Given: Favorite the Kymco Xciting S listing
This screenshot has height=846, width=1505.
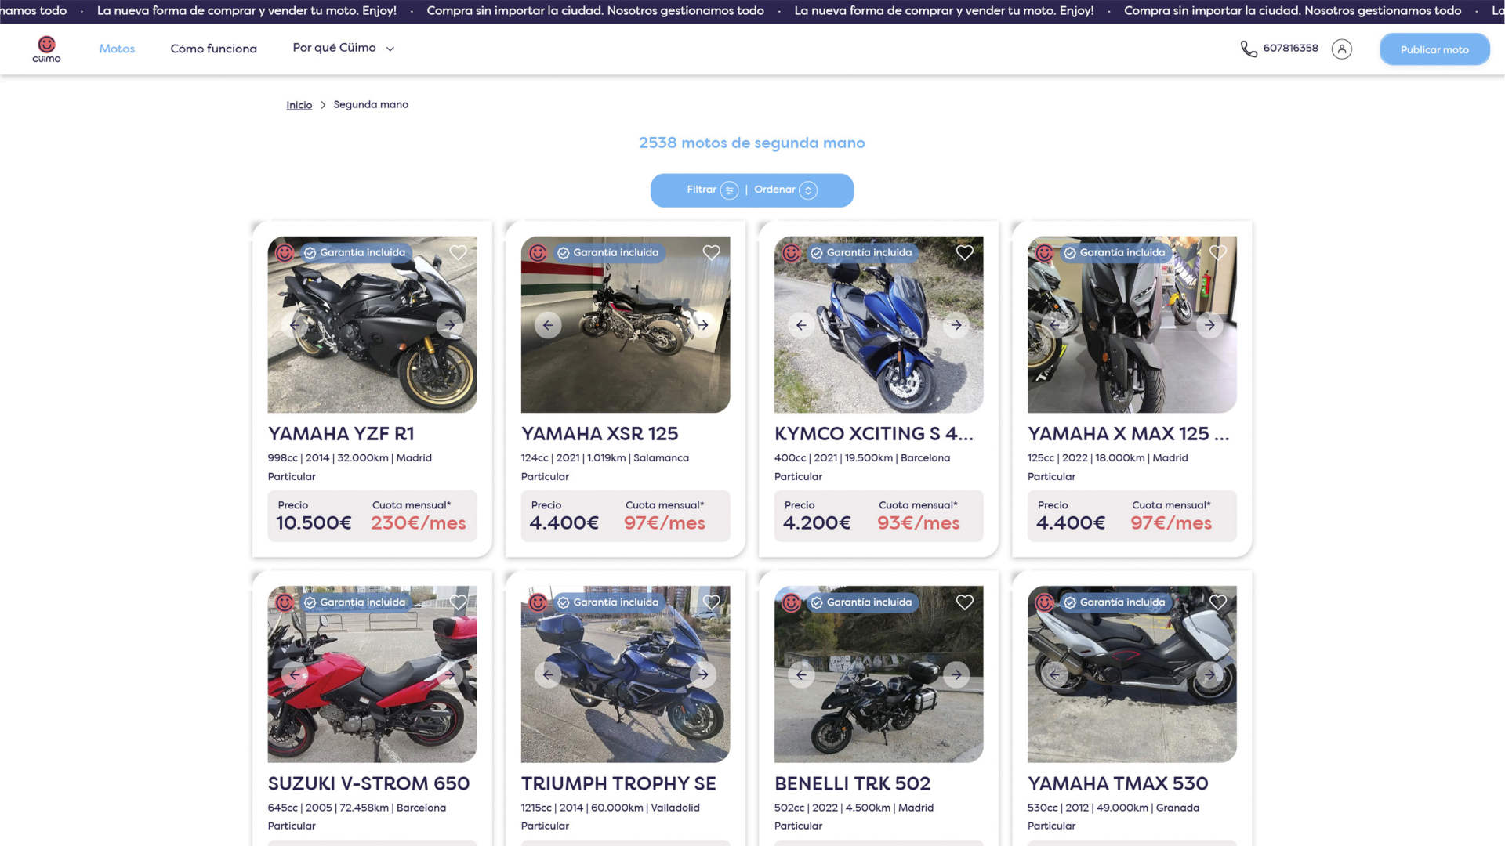Looking at the screenshot, I should 965,252.
